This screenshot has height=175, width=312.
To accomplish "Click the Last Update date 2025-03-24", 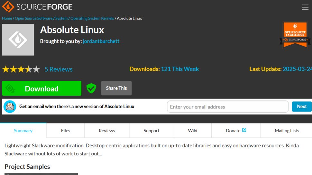I will coord(297,69).
